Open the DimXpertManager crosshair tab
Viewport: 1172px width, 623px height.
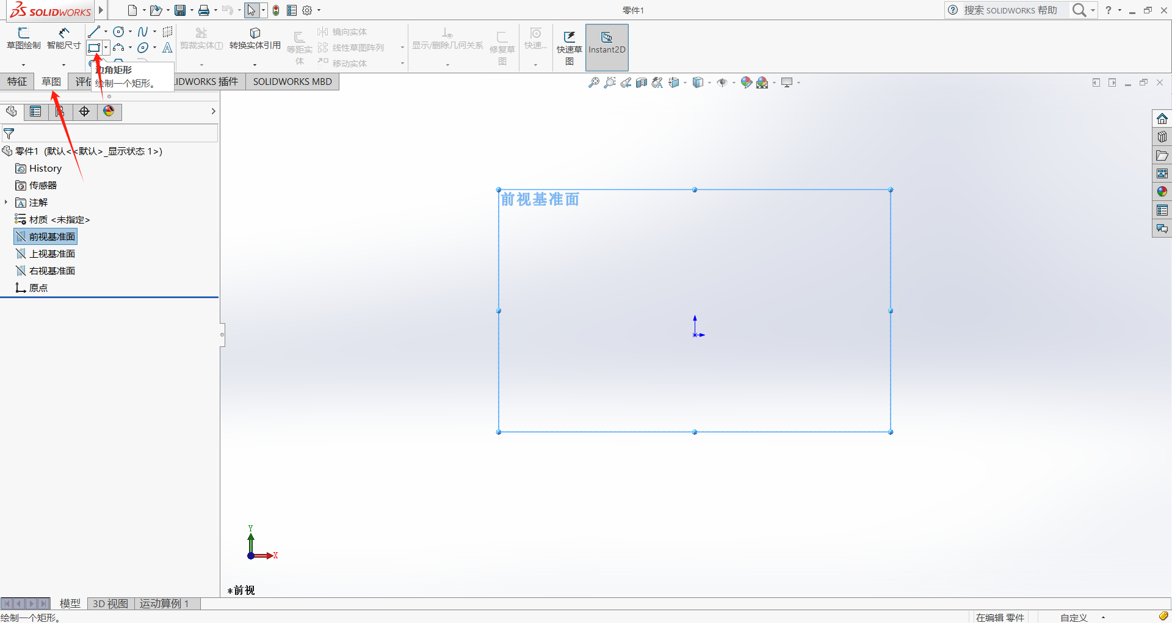tap(84, 111)
